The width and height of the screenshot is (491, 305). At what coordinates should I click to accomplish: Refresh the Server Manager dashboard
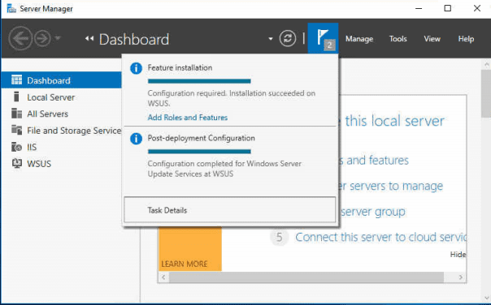click(288, 38)
